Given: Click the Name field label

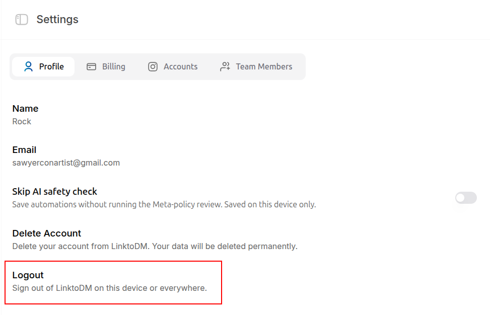Looking at the screenshot, I should pos(25,108).
